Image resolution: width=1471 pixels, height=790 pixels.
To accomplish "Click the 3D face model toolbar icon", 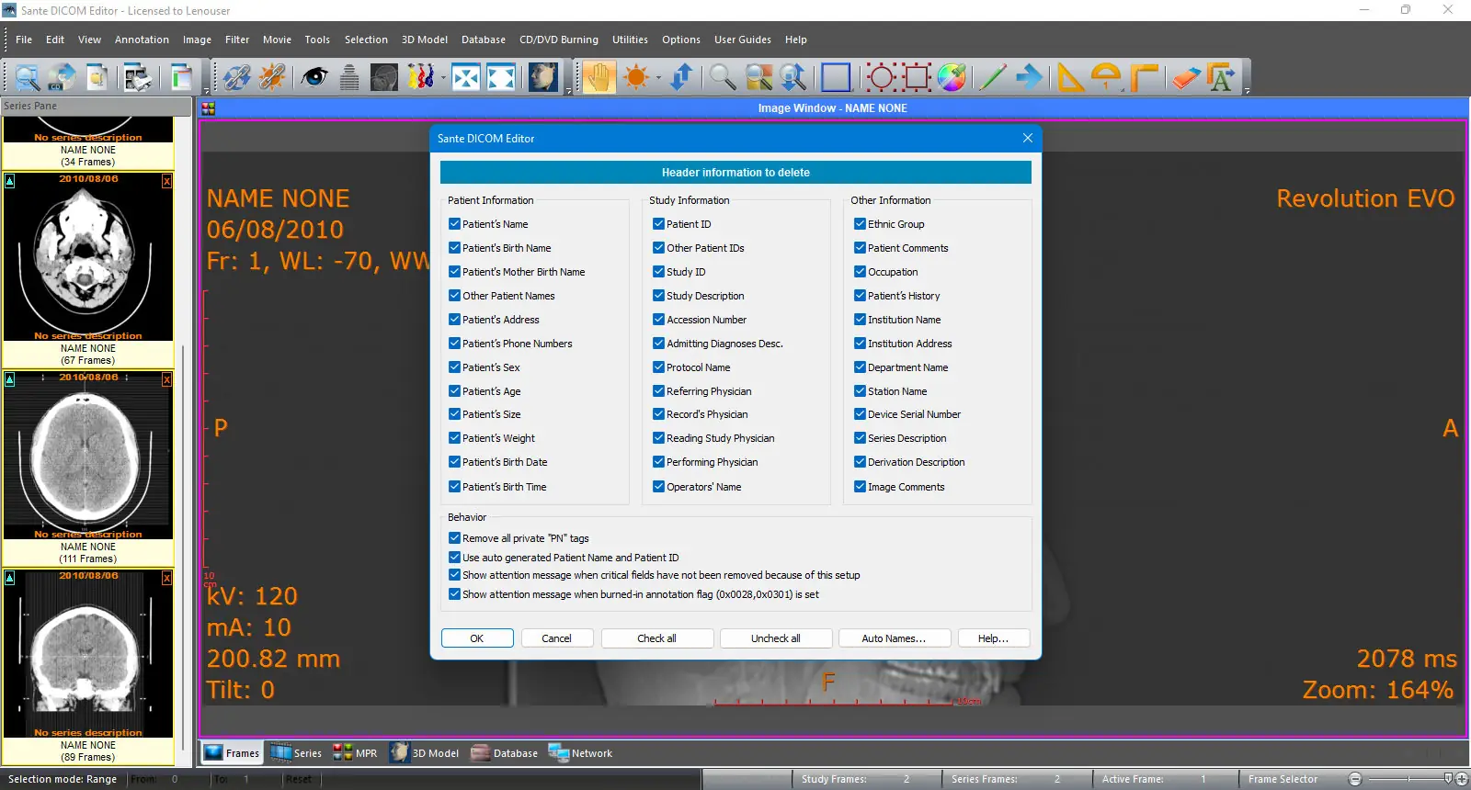I will (542, 77).
